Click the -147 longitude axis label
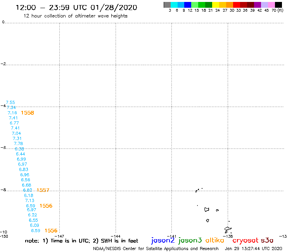This screenshot has height=252, width=287. (59, 236)
